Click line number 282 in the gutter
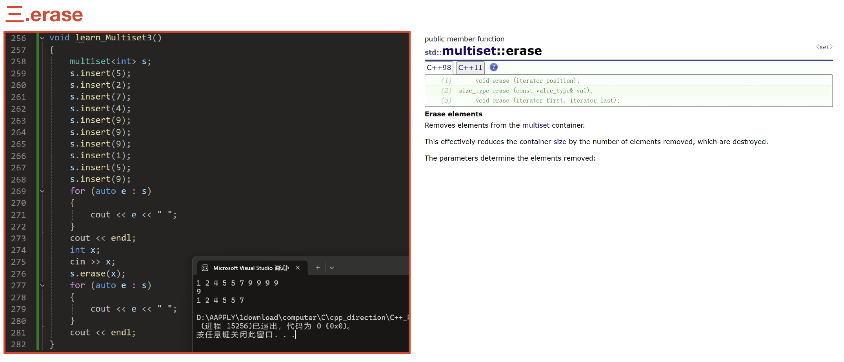This screenshot has height=362, width=844. (18, 344)
